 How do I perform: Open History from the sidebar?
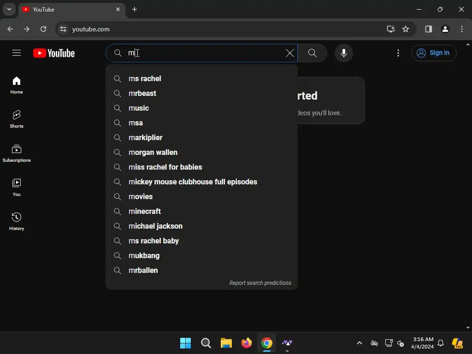[x=17, y=221]
